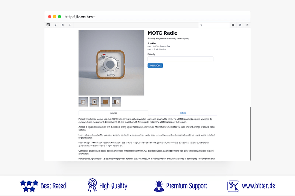Click the main MOTO Radio product image
295x196 pixels.
111,63
